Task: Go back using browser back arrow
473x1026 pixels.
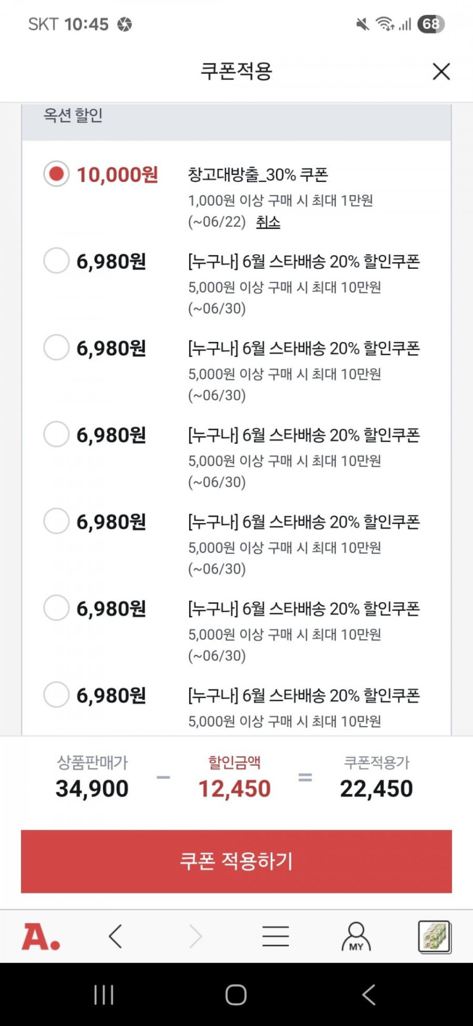Action: tap(116, 936)
